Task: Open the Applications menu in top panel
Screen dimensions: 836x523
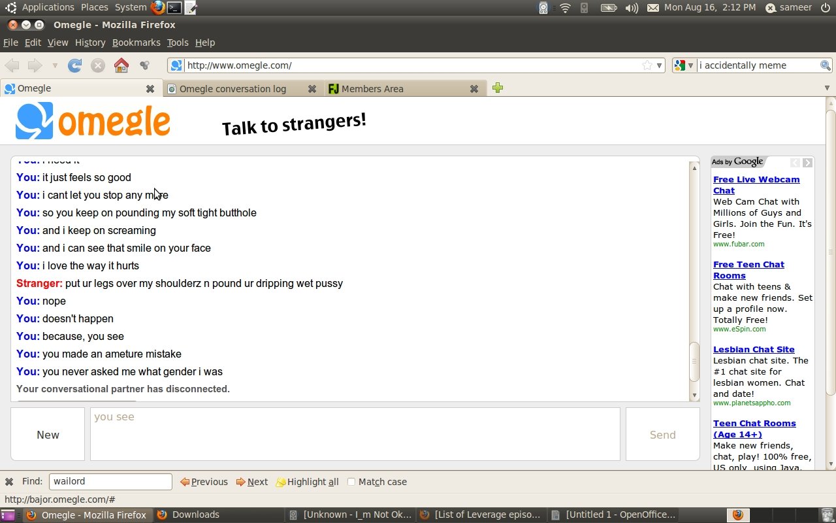Action: 48,7
